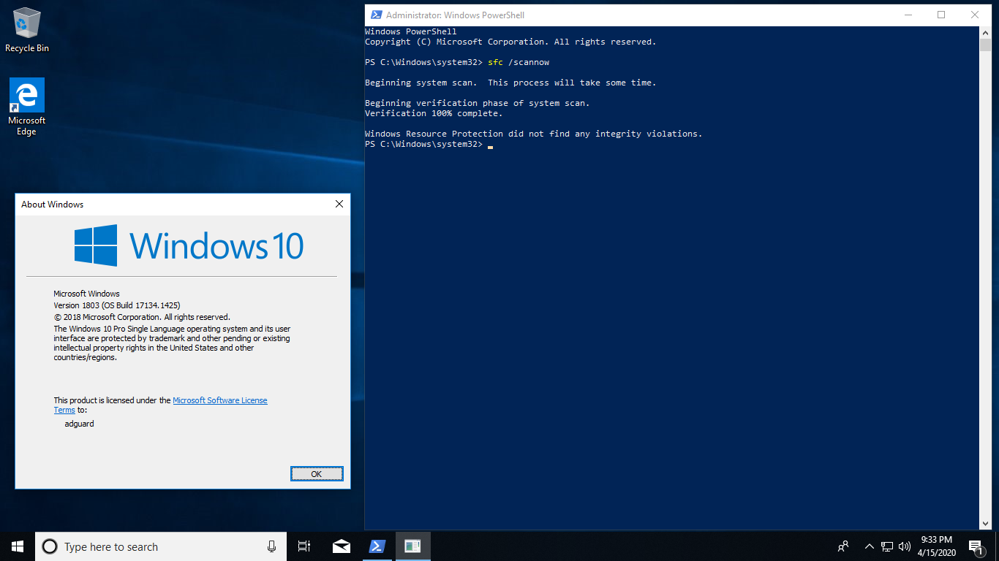999x561 pixels.
Task: Click the Windows 10 logo in About dialog
Action: click(189, 245)
